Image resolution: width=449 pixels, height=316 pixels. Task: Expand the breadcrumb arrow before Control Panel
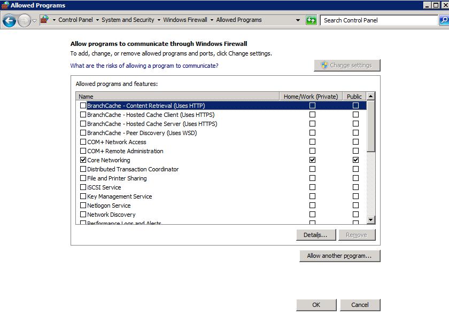point(54,20)
